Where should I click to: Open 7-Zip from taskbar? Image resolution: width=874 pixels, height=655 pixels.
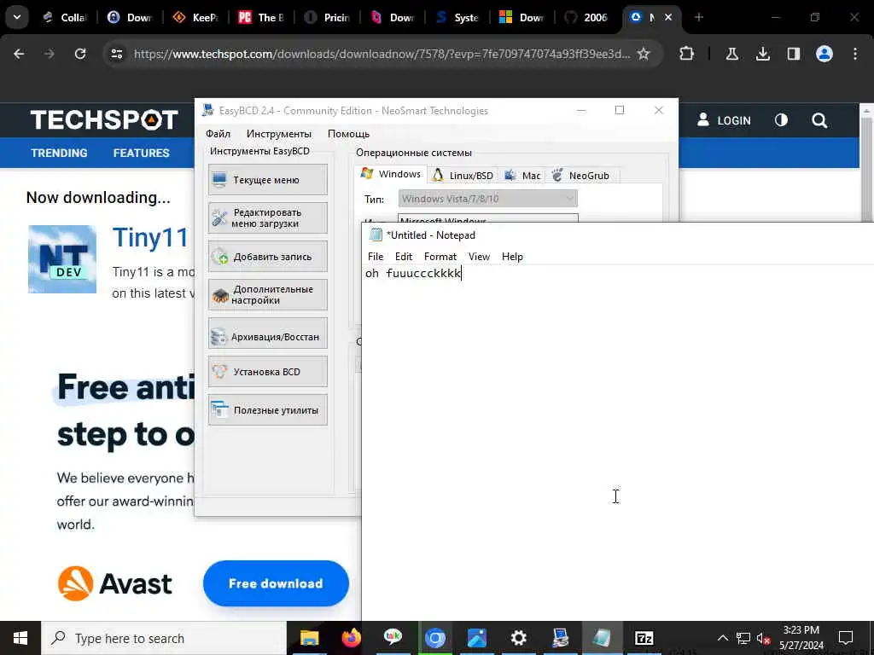pos(644,638)
